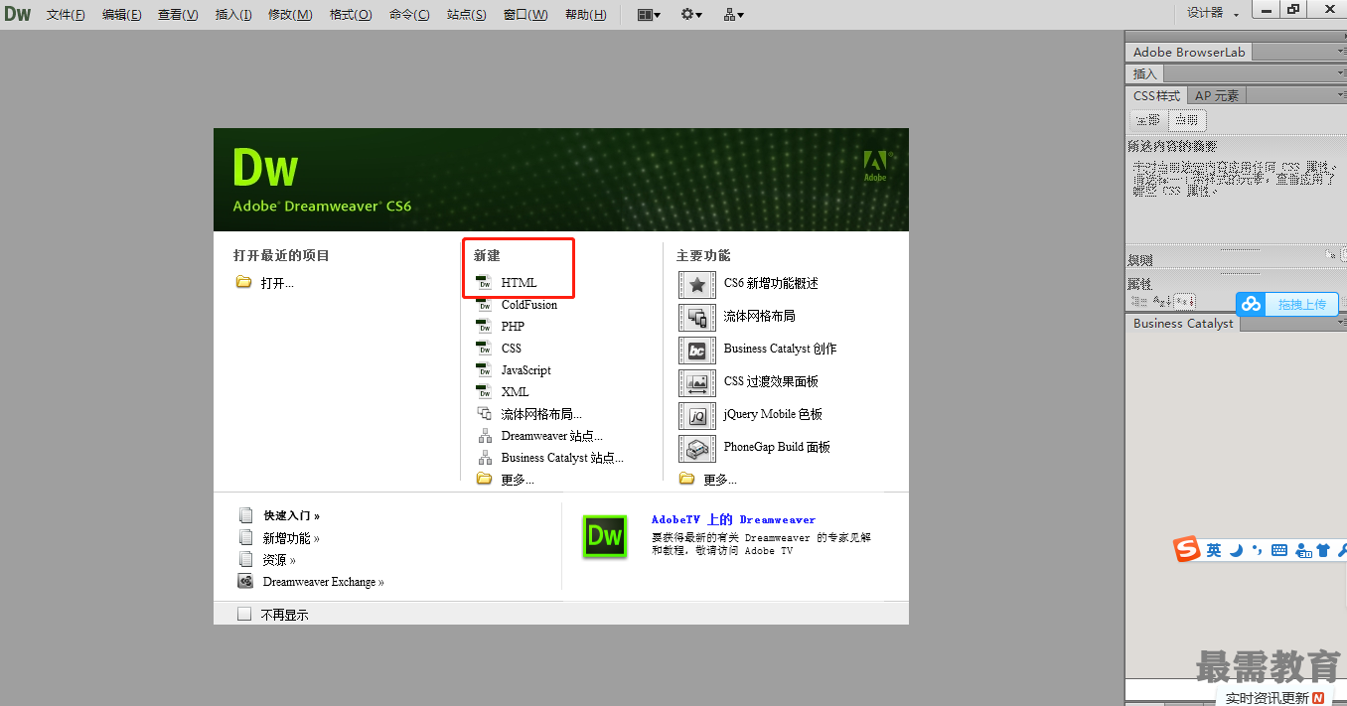Open the 插入 panel options menu
Viewport: 1347px width, 706px height.
1341,73
